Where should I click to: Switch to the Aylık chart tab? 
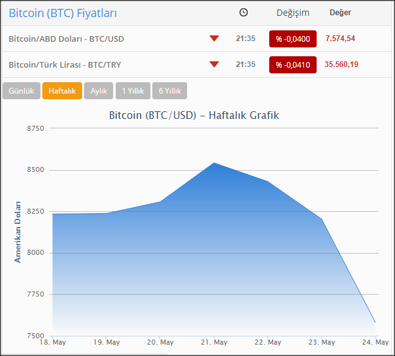click(99, 91)
